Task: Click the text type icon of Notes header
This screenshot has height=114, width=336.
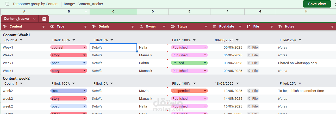Action: 280,26
